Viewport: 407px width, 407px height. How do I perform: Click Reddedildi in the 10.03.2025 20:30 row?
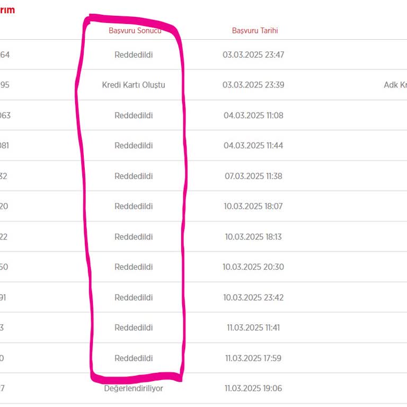[x=134, y=267]
